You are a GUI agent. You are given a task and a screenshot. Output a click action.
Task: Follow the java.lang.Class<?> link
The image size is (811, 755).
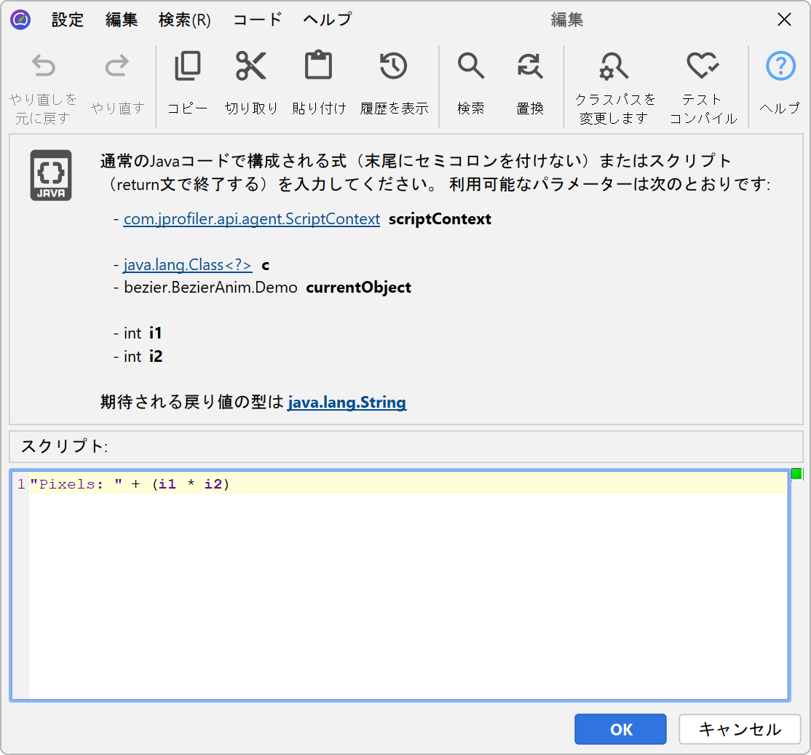point(187,266)
